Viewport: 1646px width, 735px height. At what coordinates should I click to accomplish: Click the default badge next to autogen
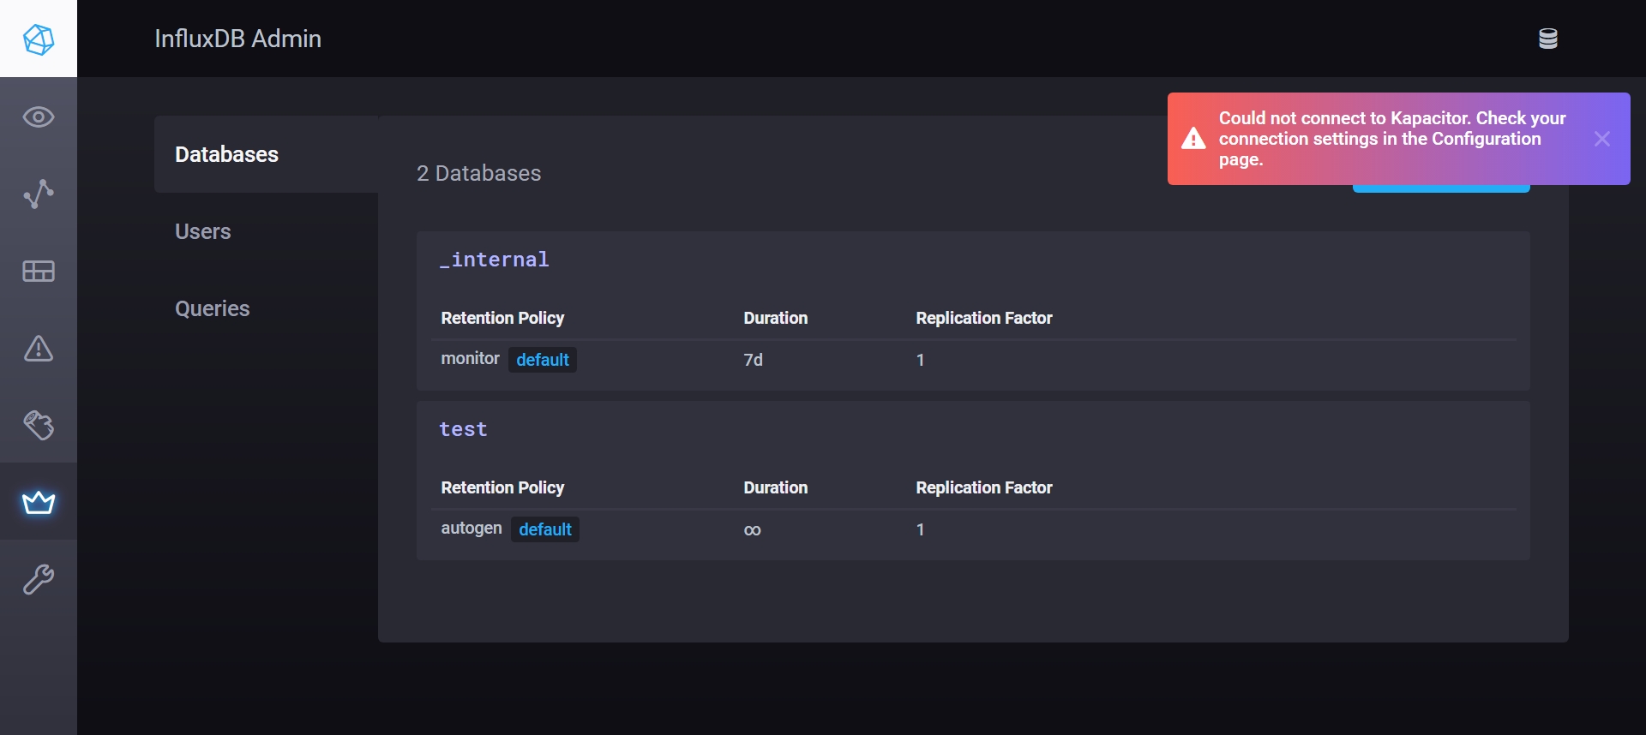[545, 529]
